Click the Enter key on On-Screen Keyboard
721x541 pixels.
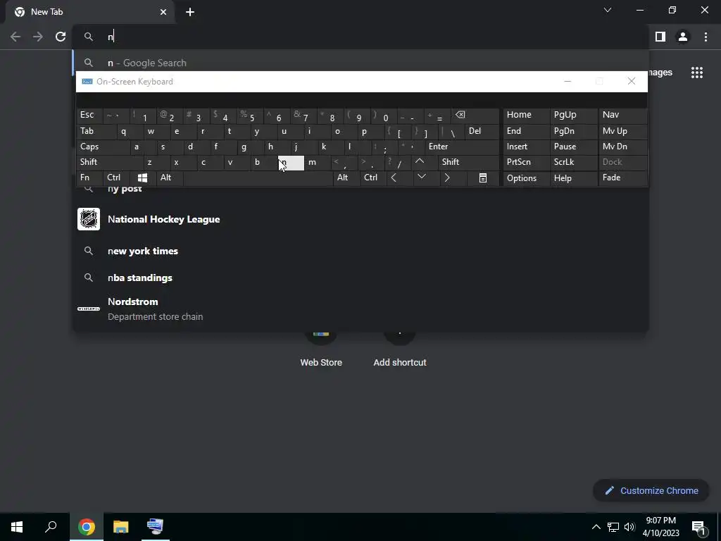[x=462, y=147]
